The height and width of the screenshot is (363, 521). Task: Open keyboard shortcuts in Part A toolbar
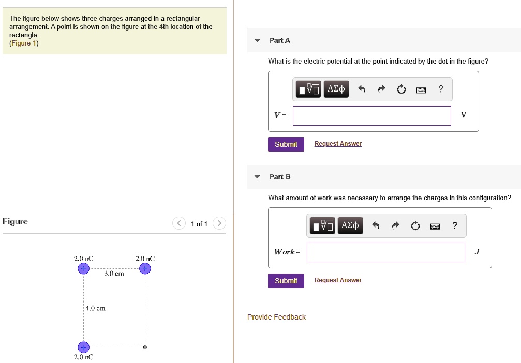421,89
